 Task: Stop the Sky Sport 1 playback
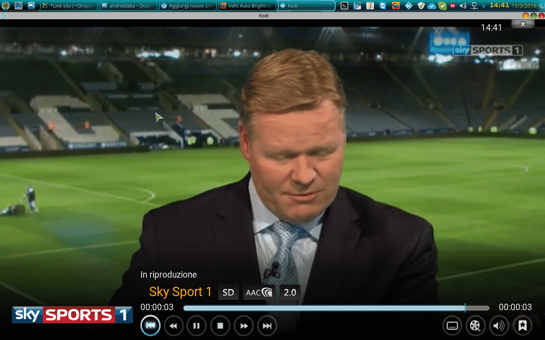220,326
